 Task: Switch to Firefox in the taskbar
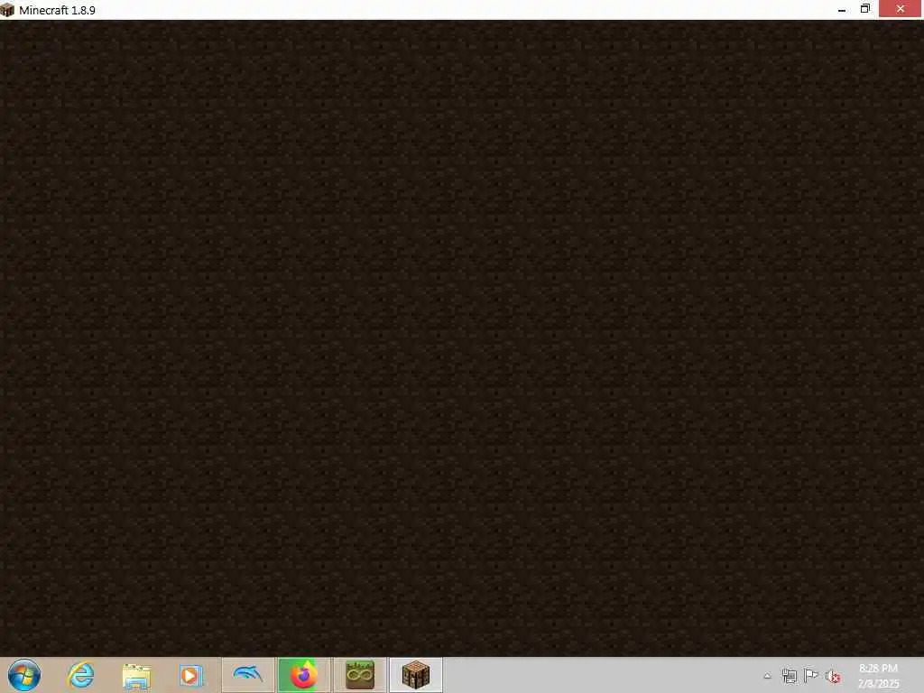pyautogui.click(x=303, y=675)
